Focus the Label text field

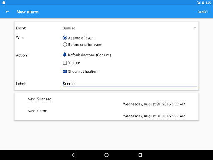click(x=130, y=84)
